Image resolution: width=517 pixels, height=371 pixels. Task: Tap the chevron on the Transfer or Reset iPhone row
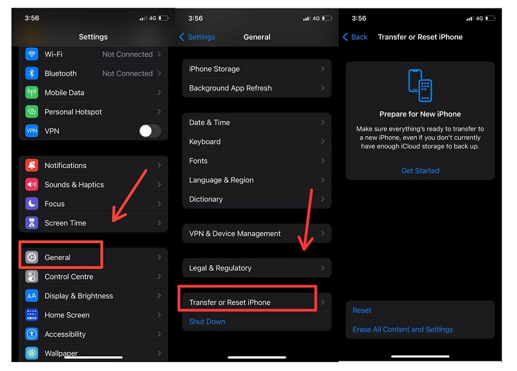coord(322,302)
